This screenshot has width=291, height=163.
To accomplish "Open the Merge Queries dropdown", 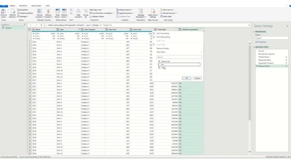I will tap(124, 10).
